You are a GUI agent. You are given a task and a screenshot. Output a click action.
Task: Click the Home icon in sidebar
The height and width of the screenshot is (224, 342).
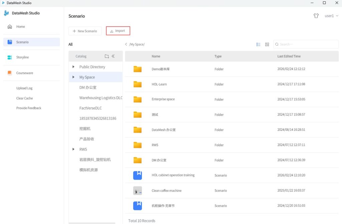coord(10,27)
